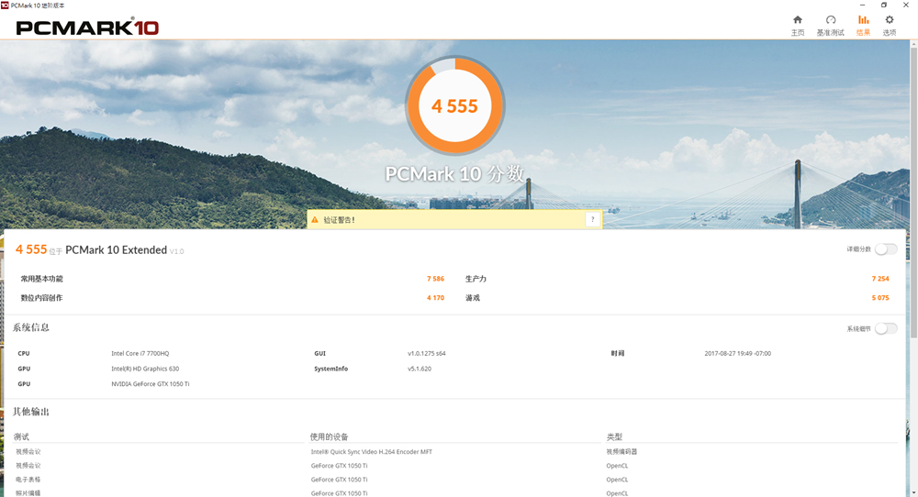Open the validation warning help question mark
Viewport: 918px width, 497px height.
click(592, 220)
